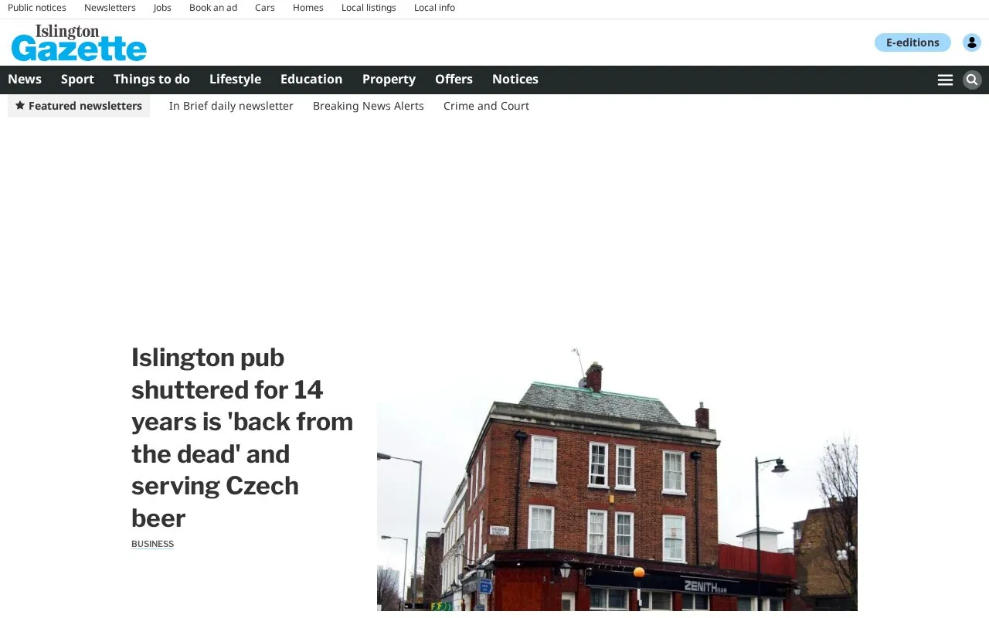
Task: Click the Offers navigation item
Action: click(454, 79)
